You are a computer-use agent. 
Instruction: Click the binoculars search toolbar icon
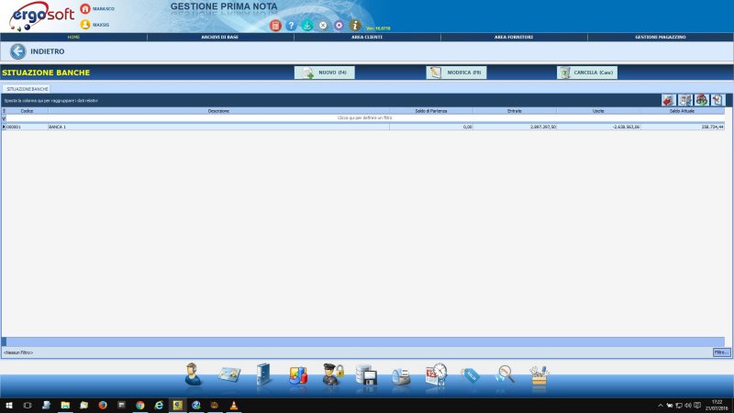pos(701,100)
